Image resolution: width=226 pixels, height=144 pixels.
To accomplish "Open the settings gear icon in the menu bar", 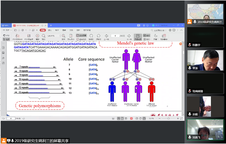I will click(x=170, y=30).
